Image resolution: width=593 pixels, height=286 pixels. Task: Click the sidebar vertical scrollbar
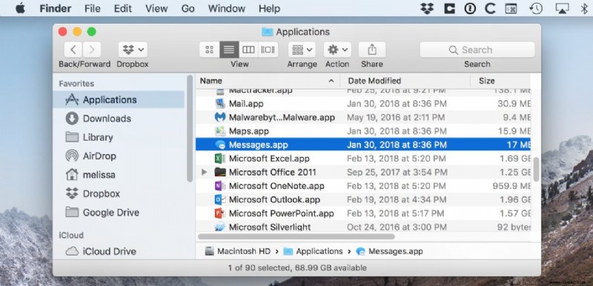(190, 128)
